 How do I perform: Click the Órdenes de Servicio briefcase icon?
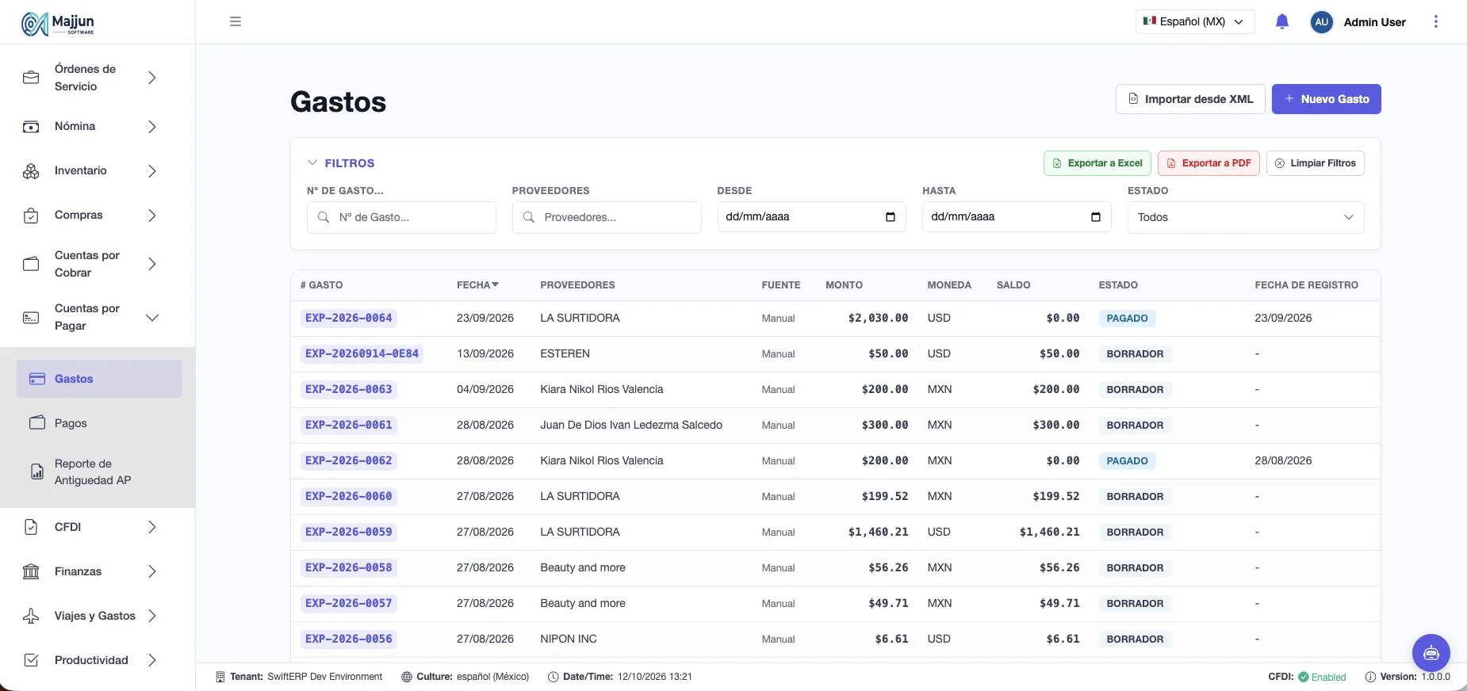[31, 78]
